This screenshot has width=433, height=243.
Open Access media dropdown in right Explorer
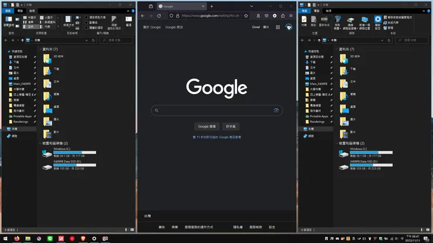click(337, 23)
